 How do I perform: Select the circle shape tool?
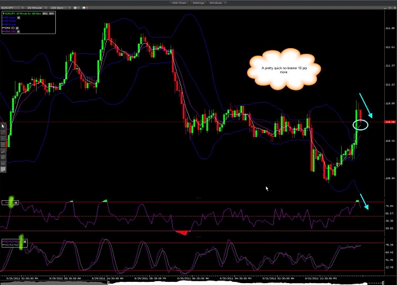point(3,157)
